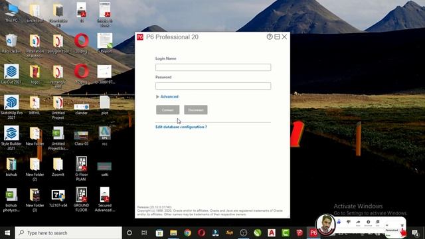
Task: Select the GROUND FLOOR PDF icon
Action: [81, 199]
